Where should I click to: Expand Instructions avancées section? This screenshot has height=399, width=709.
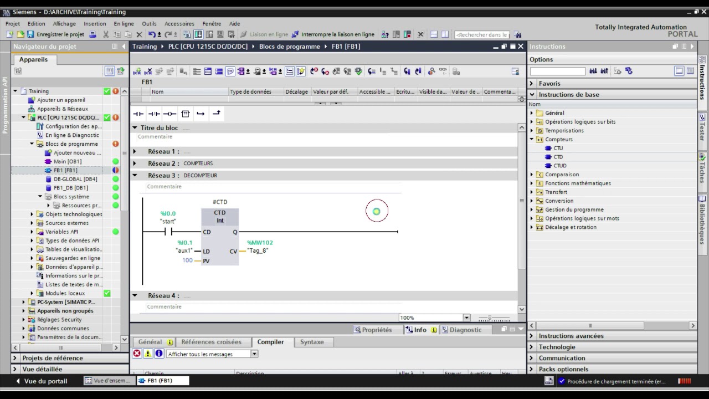[532, 336]
